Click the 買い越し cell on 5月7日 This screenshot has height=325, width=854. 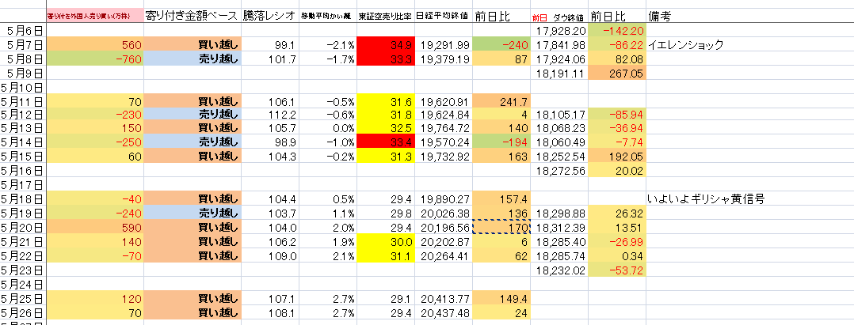[x=193, y=45]
